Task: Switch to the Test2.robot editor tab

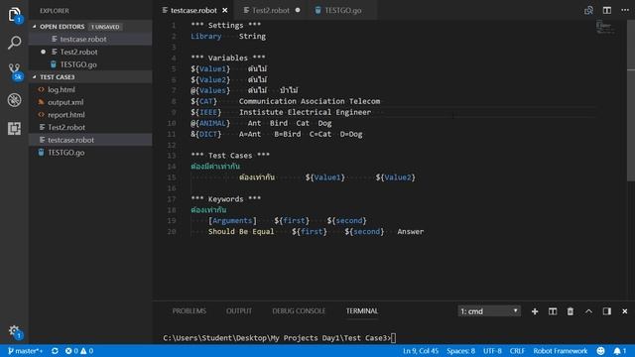Action: tap(271, 11)
